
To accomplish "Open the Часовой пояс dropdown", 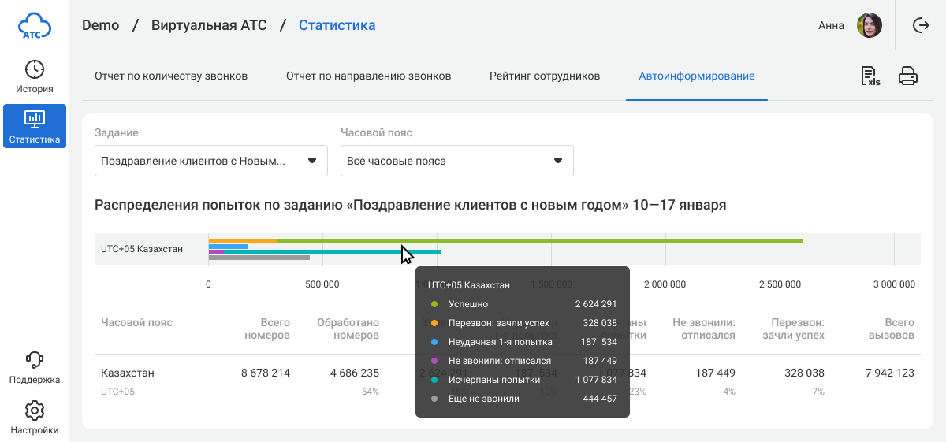I will [456, 161].
